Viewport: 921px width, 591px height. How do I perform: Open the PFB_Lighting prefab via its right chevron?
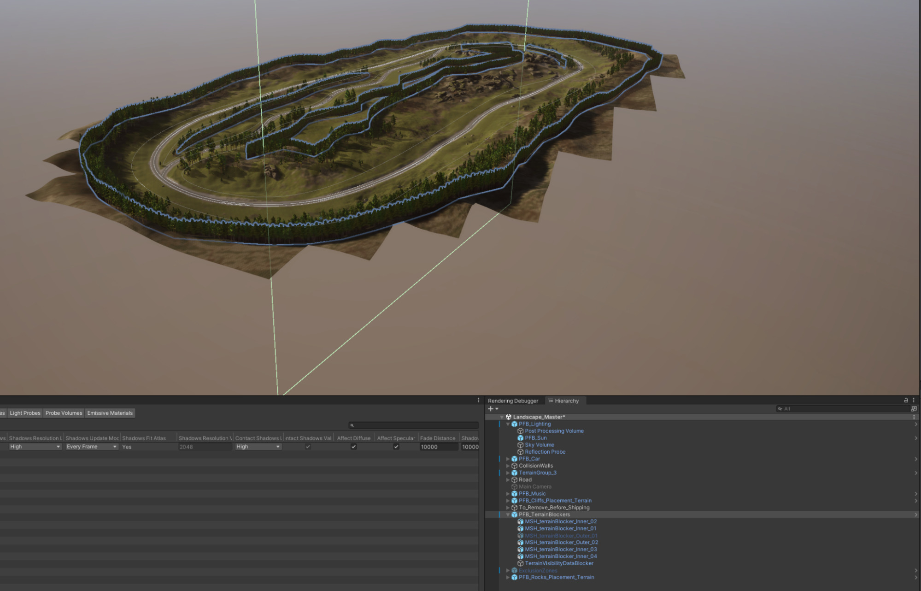[915, 424]
